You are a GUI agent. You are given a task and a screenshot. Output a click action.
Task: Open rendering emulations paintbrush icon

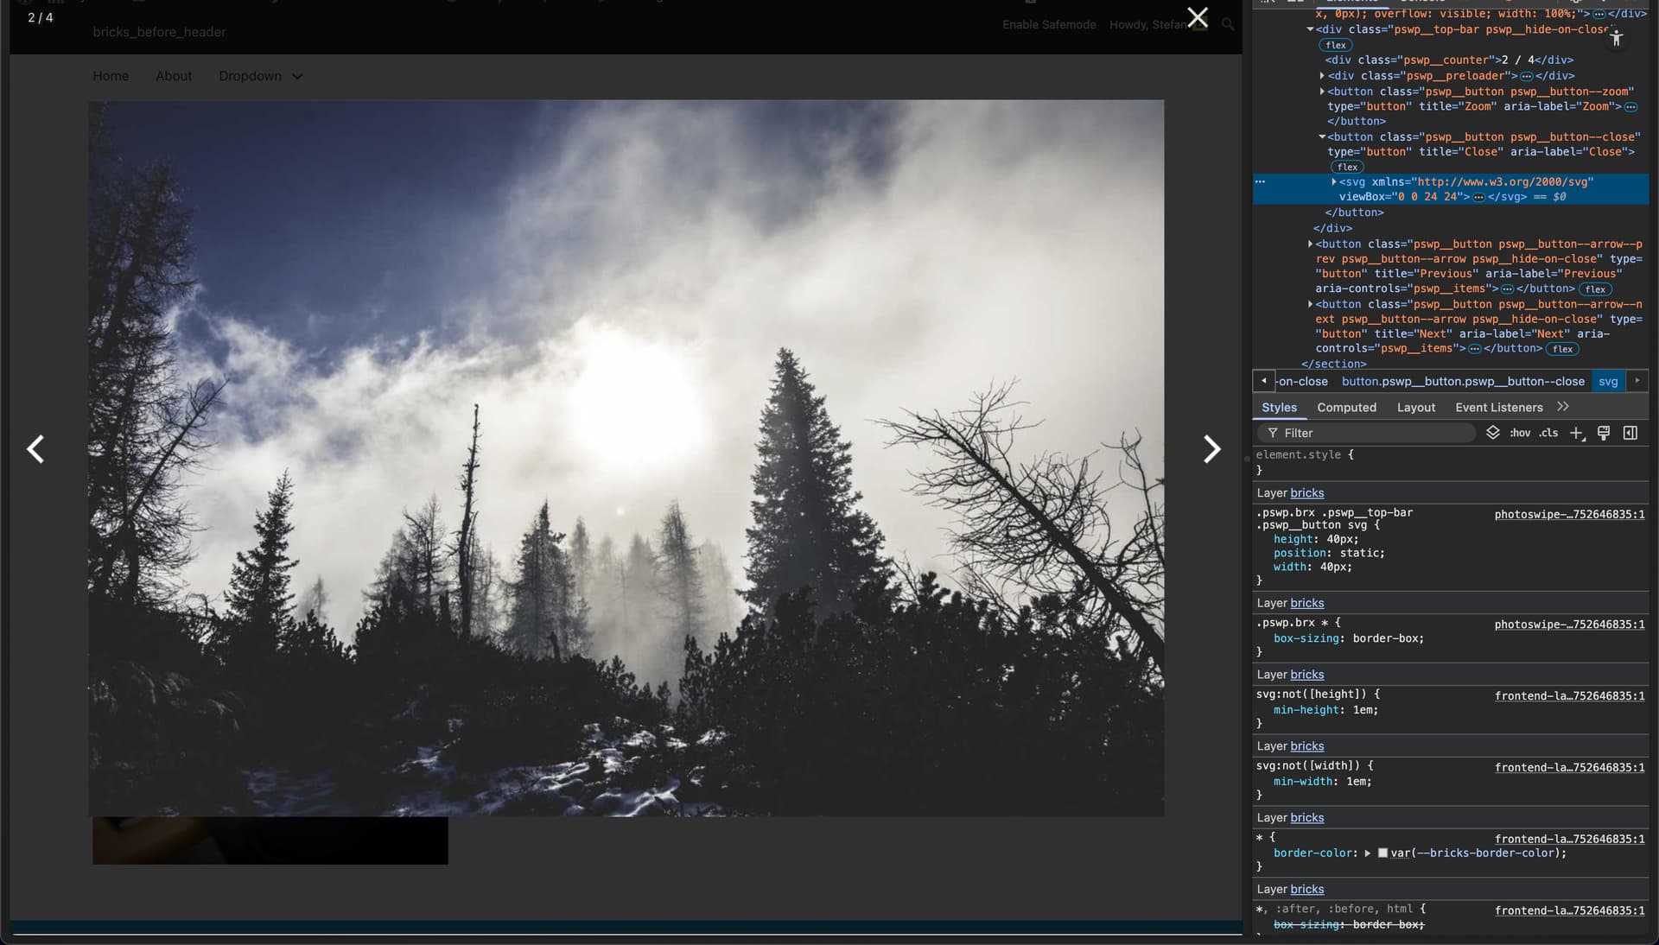click(x=1604, y=433)
